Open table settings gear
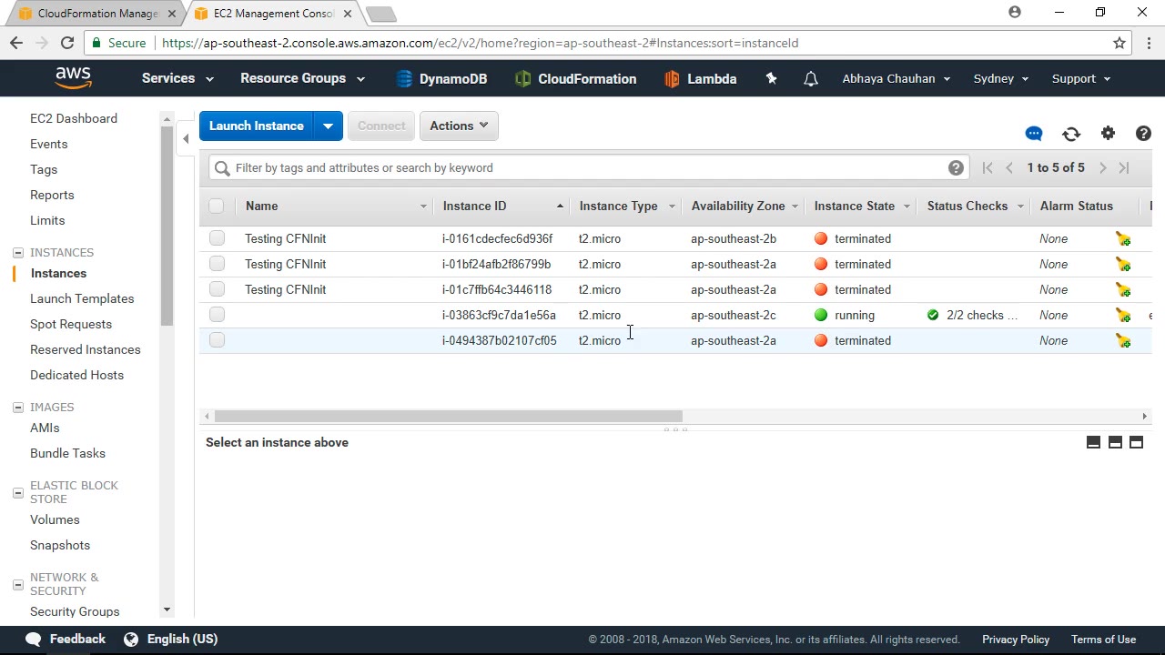Image resolution: width=1165 pixels, height=655 pixels. pyautogui.click(x=1108, y=134)
